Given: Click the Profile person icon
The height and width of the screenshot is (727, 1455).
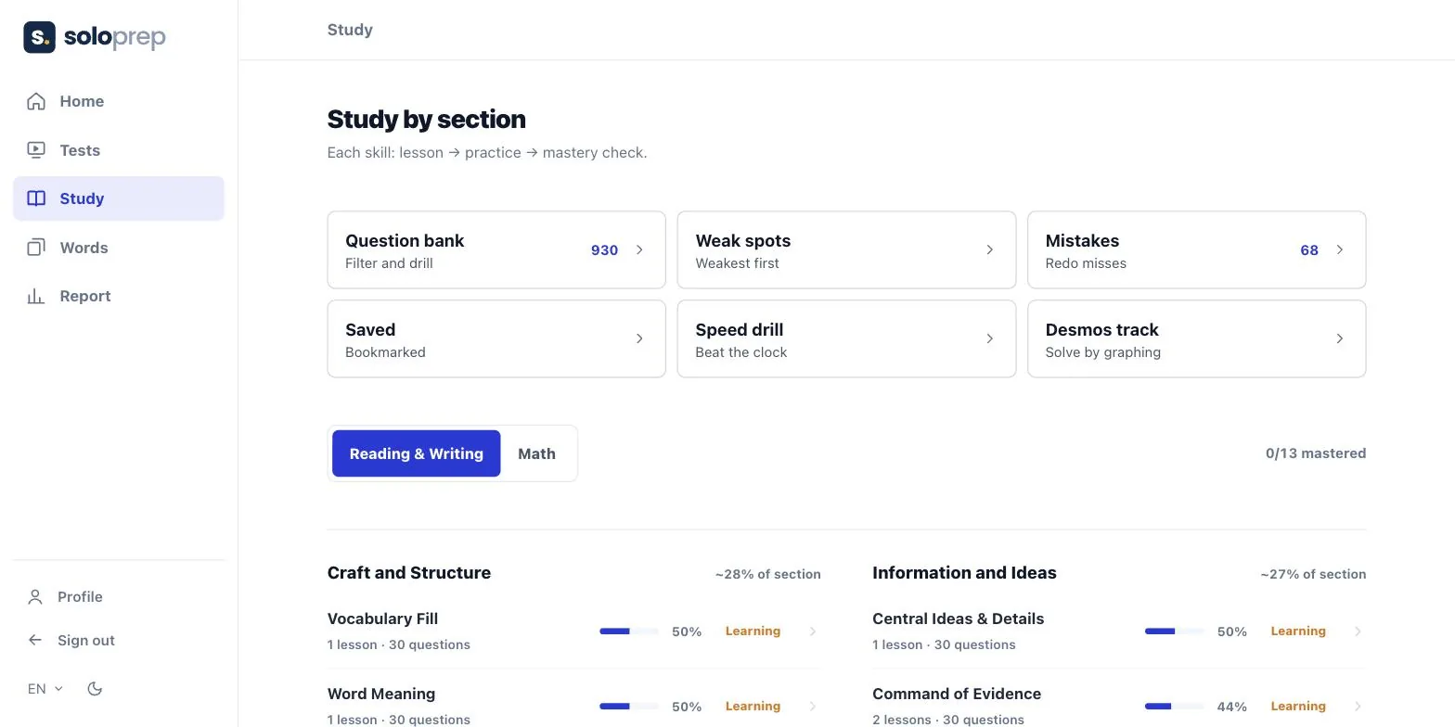Looking at the screenshot, I should click(x=35, y=597).
